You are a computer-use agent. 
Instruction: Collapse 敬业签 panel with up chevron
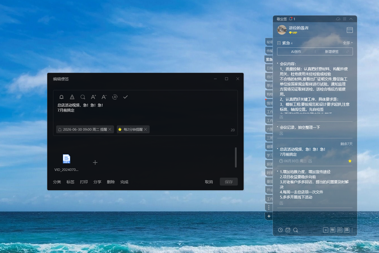tap(351, 19)
